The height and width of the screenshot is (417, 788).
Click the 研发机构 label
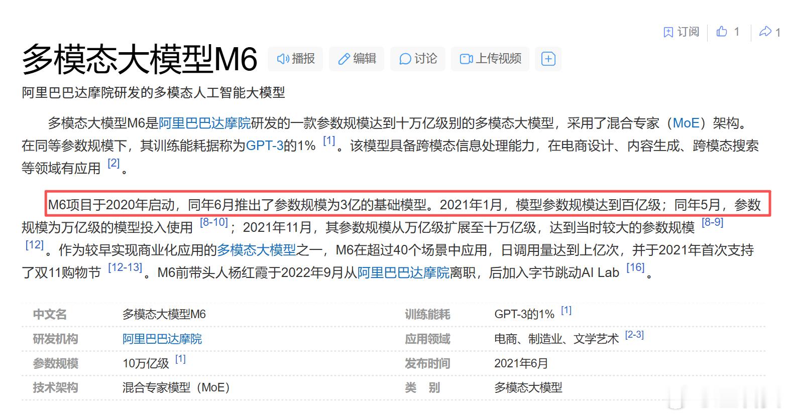[55, 339]
